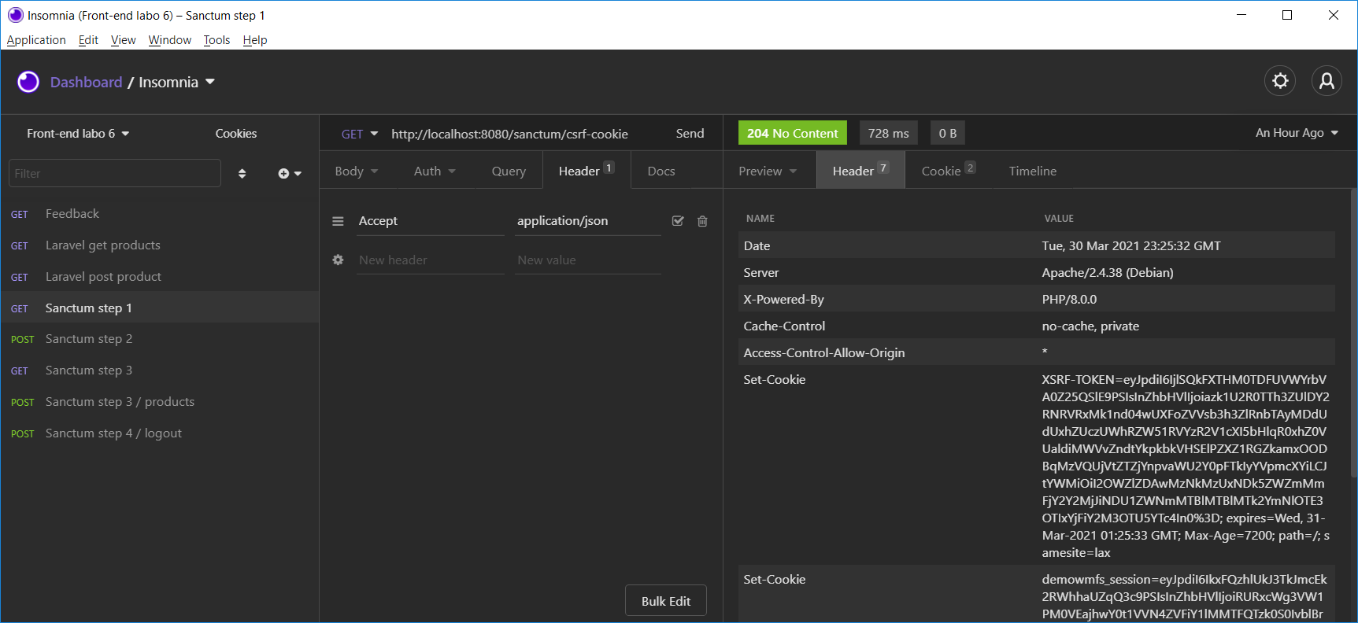Click the XSRF-TOKEN Set-Cookie value

tap(1186, 466)
